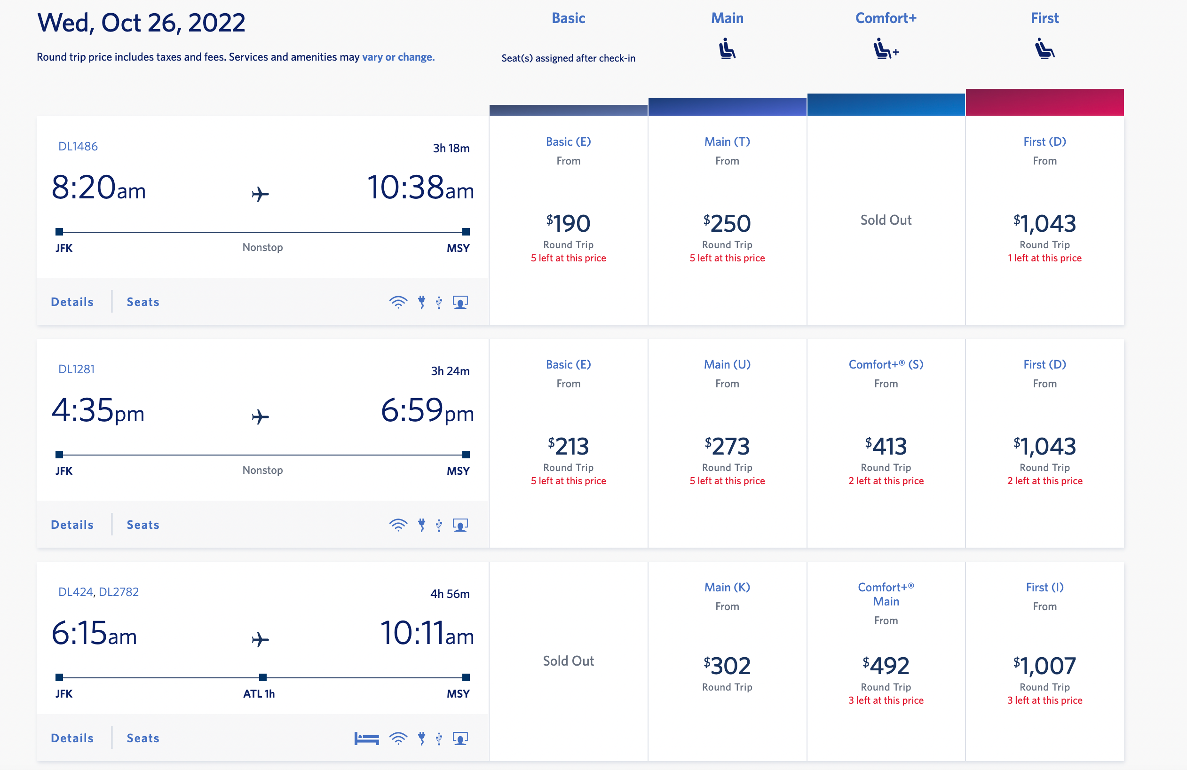1187x770 pixels.
Task: Click the power outlet icon on DL1486
Action: tap(421, 302)
